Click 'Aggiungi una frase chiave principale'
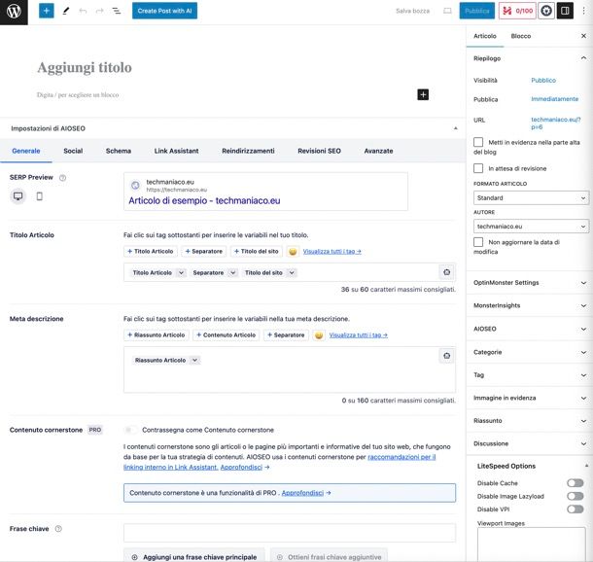The width and height of the screenshot is (593, 562). [x=194, y=557]
